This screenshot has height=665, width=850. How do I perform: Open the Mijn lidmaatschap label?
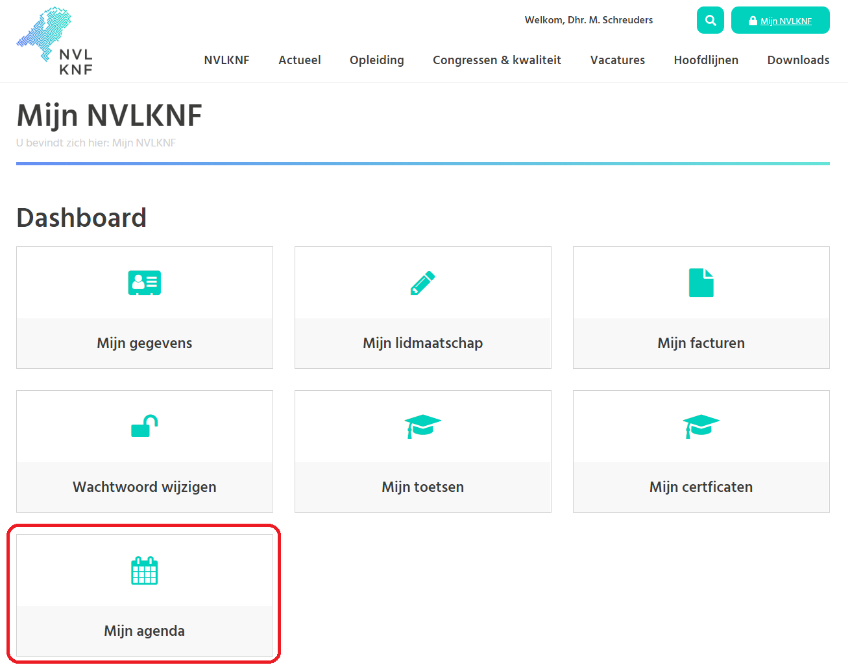pos(423,343)
